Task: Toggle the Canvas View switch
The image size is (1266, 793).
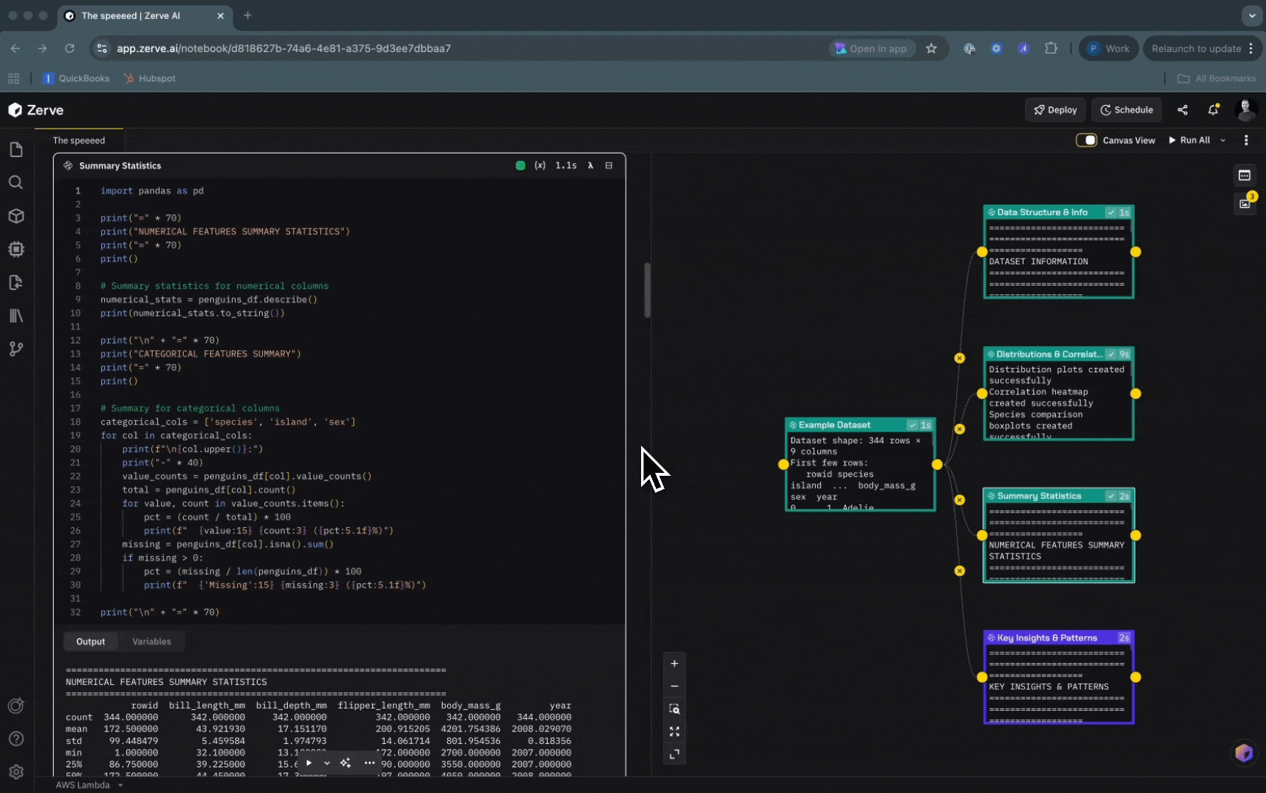Action: [1086, 140]
